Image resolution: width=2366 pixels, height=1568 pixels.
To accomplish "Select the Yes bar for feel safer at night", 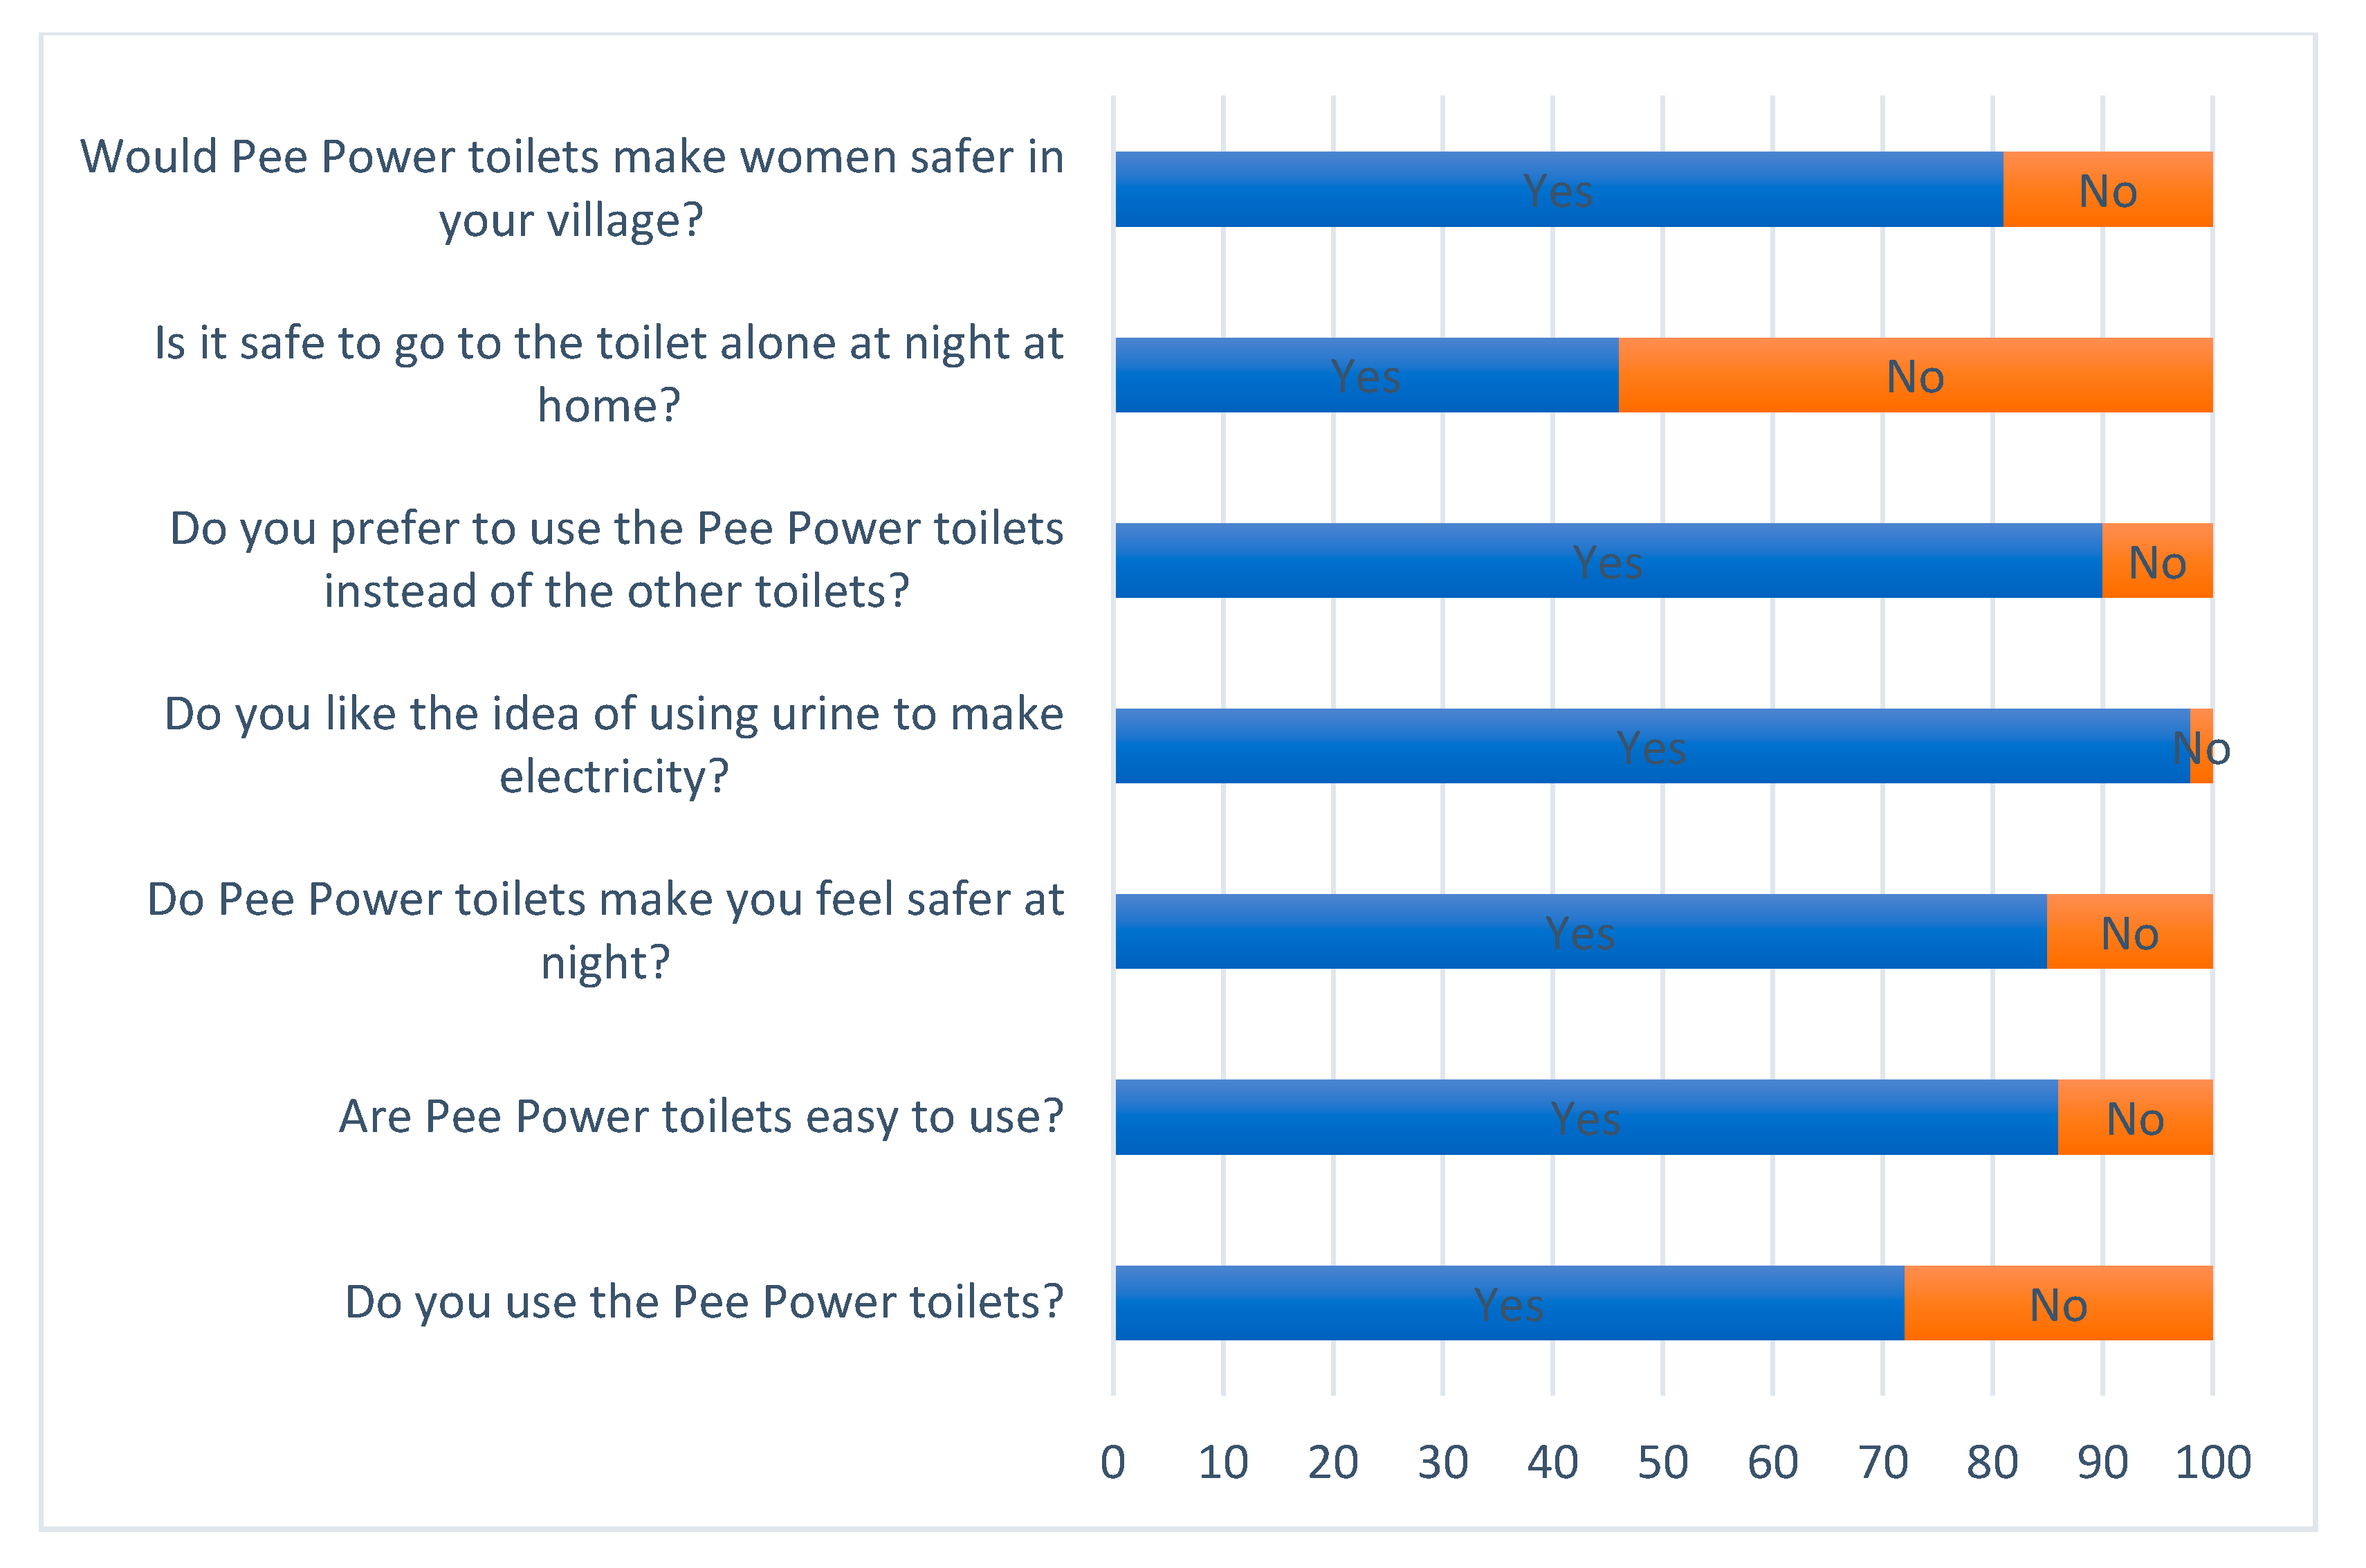I will (1581, 931).
